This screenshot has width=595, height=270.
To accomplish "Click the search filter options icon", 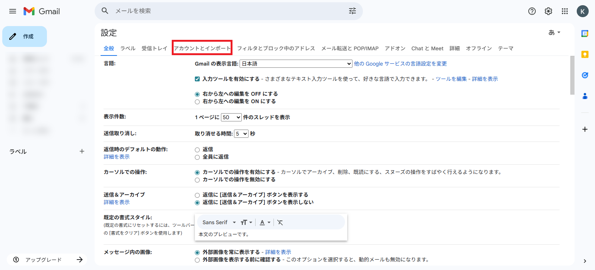I will 352,11.
